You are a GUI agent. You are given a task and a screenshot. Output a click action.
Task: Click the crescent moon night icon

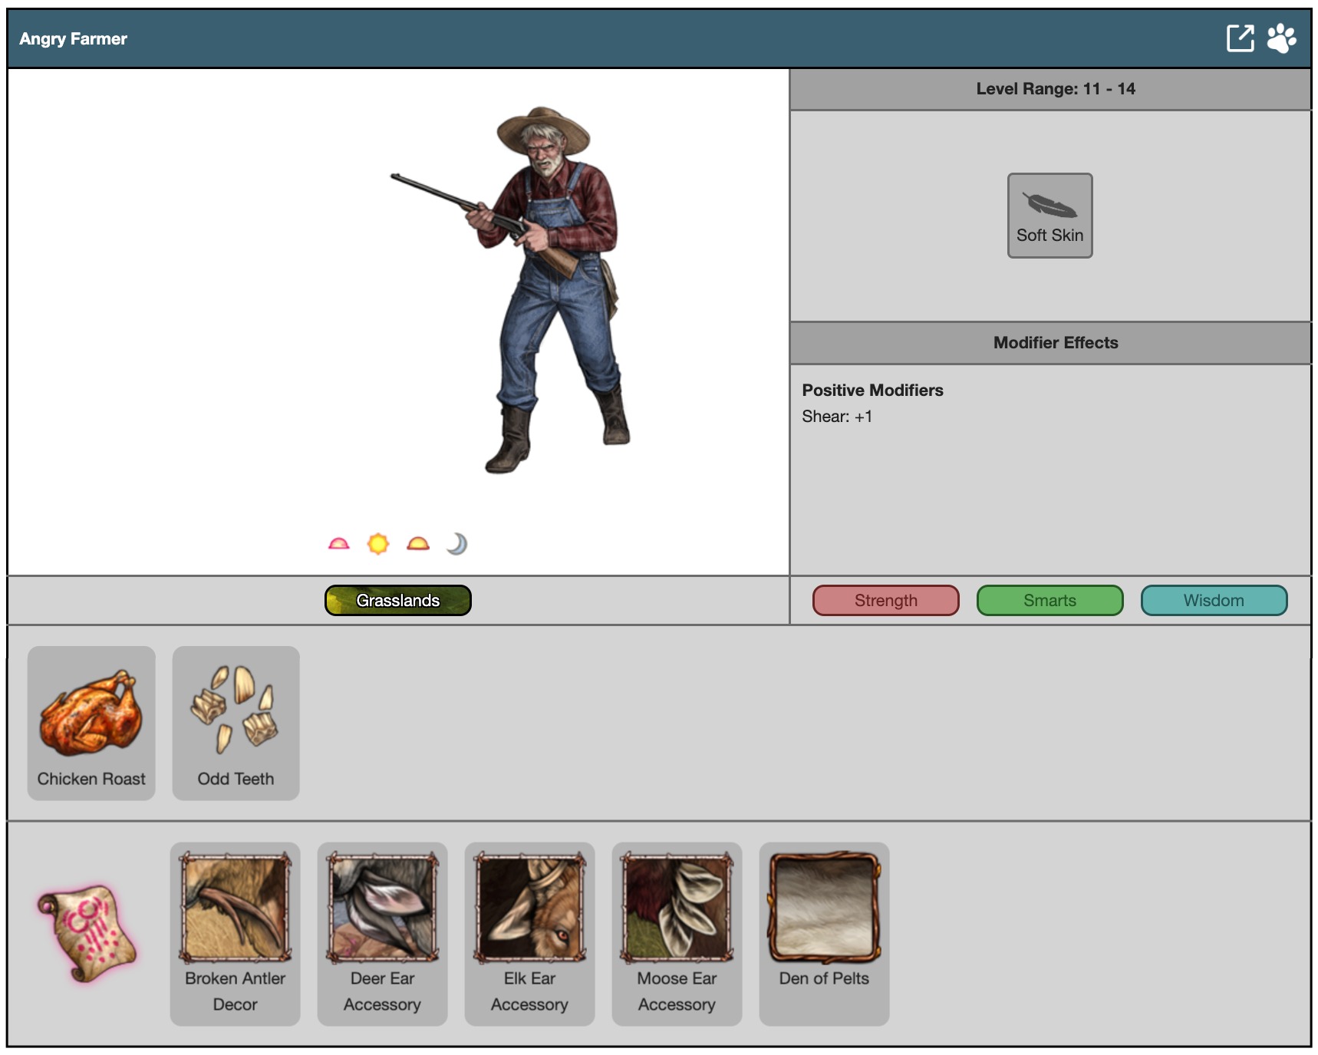(457, 544)
